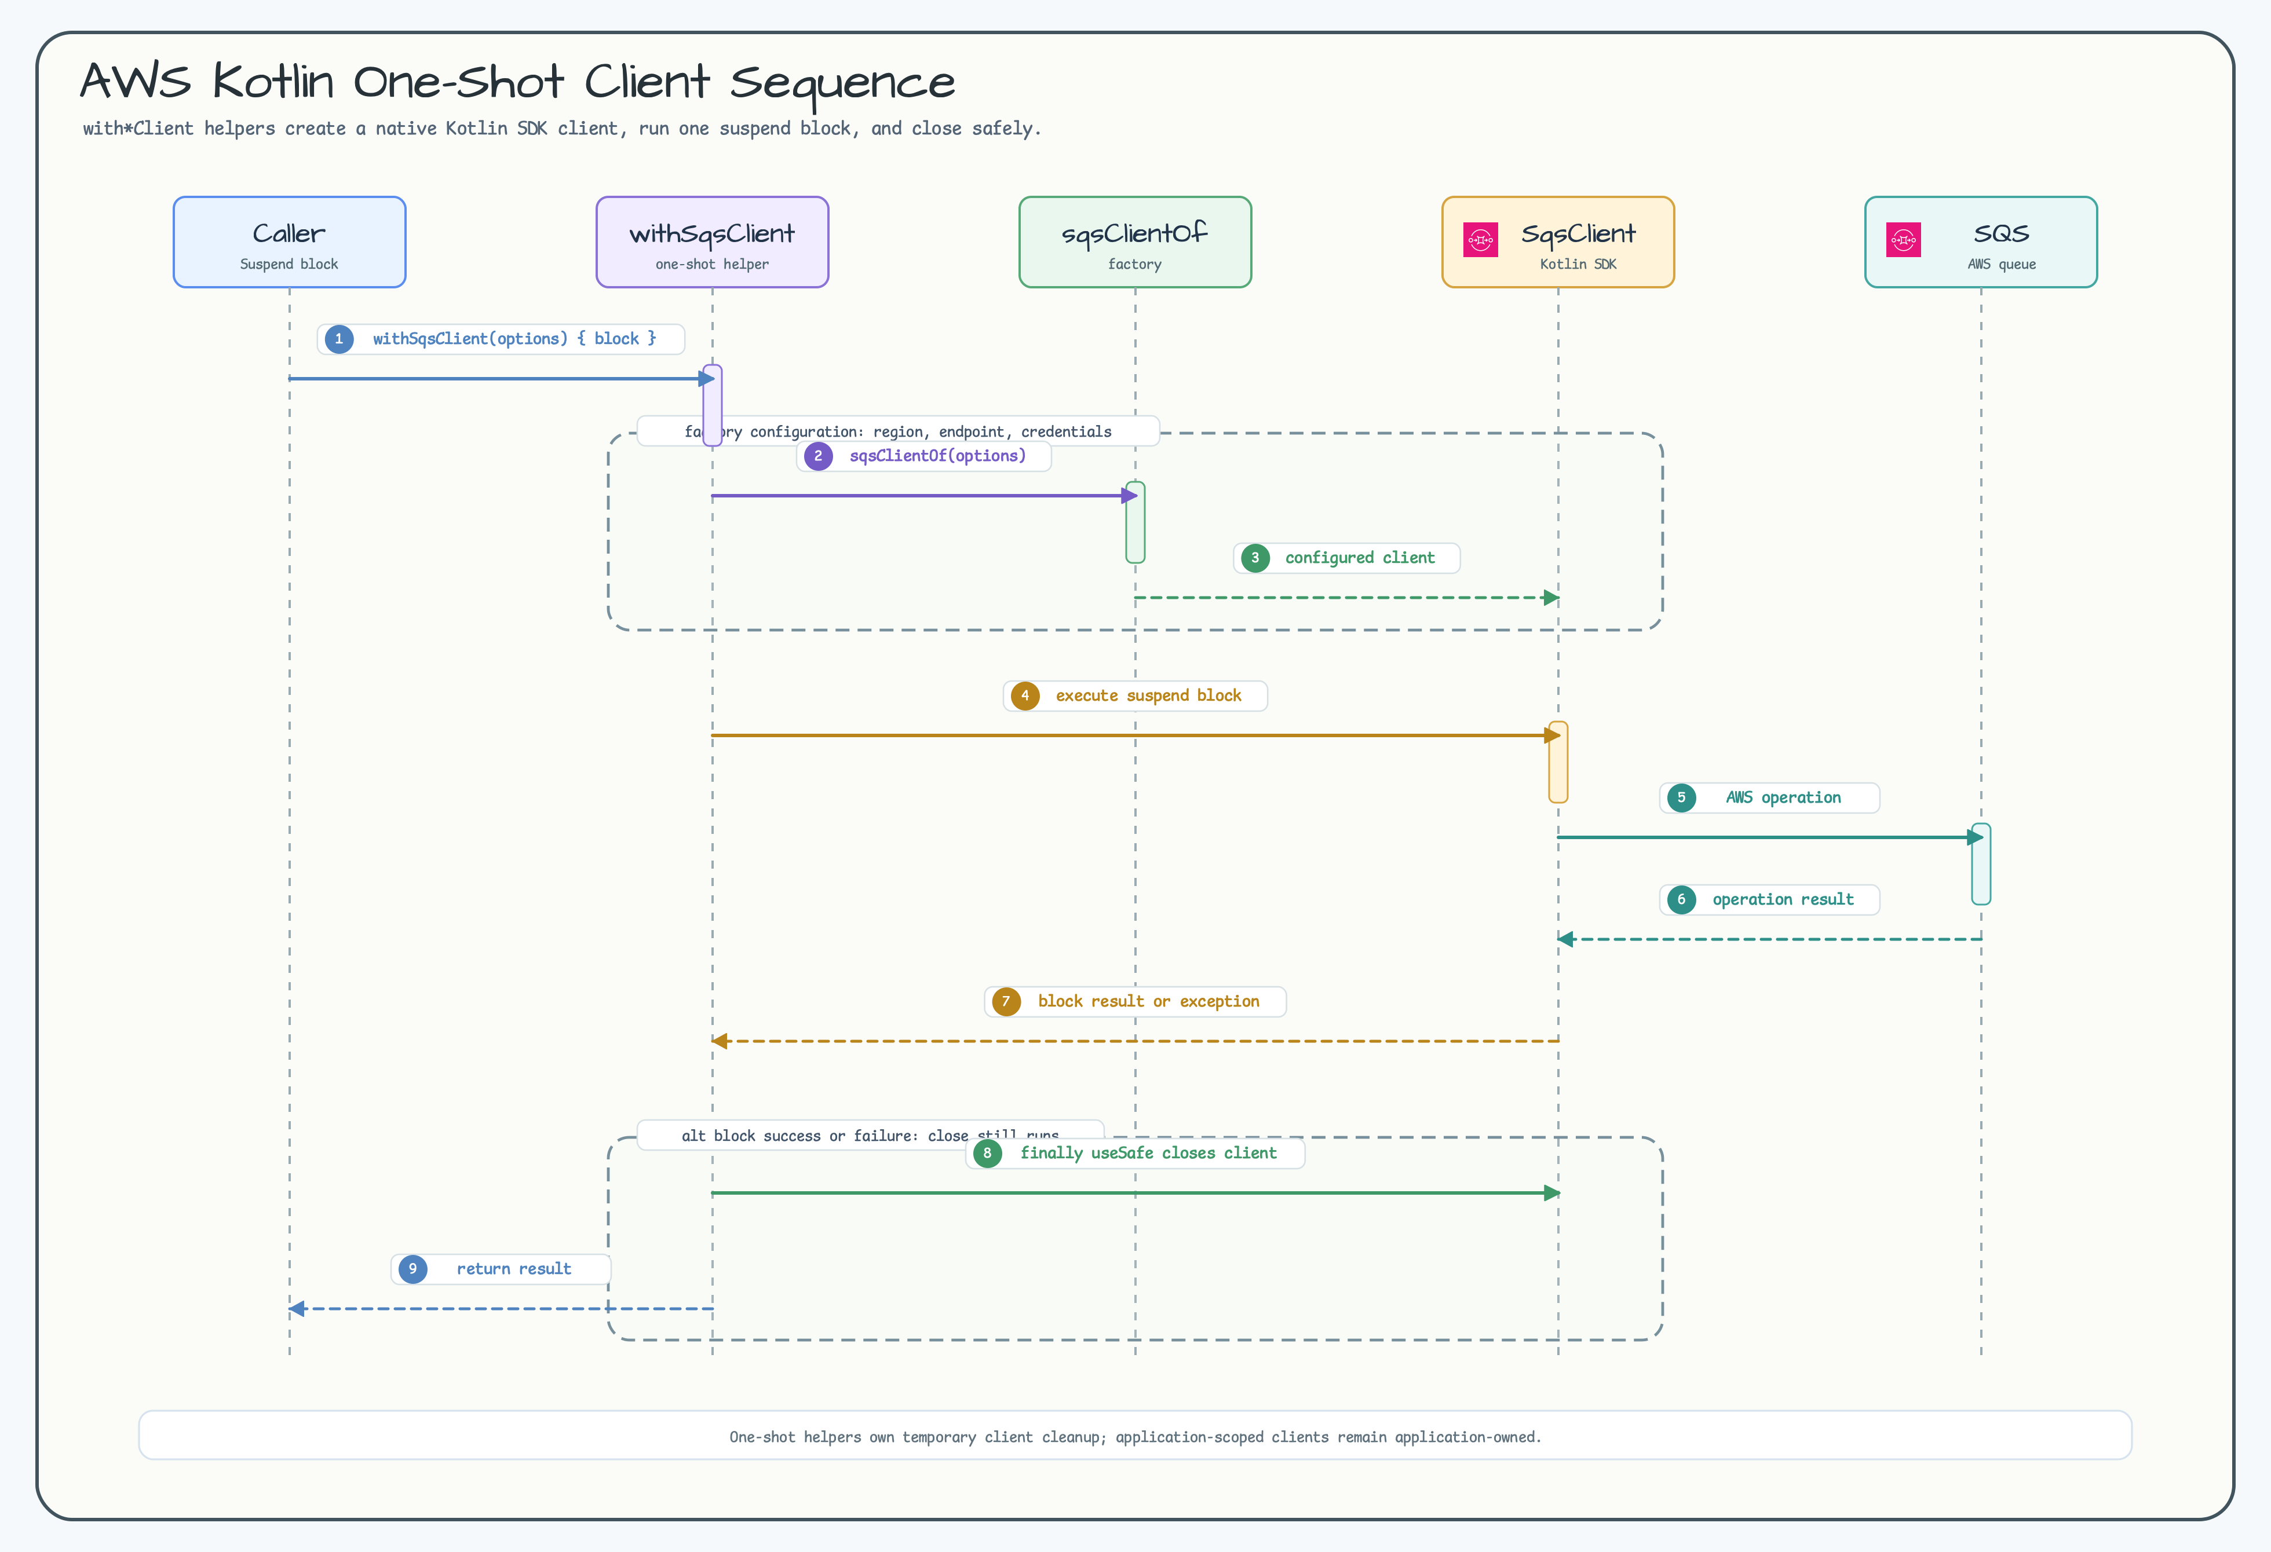Click step number 5 badge
This screenshot has height=1552, width=2271.
tap(1682, 798)
